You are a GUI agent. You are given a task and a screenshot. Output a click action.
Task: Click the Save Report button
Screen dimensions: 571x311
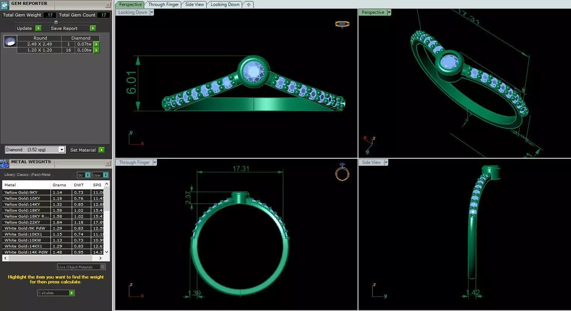click(x=70, y=28)
